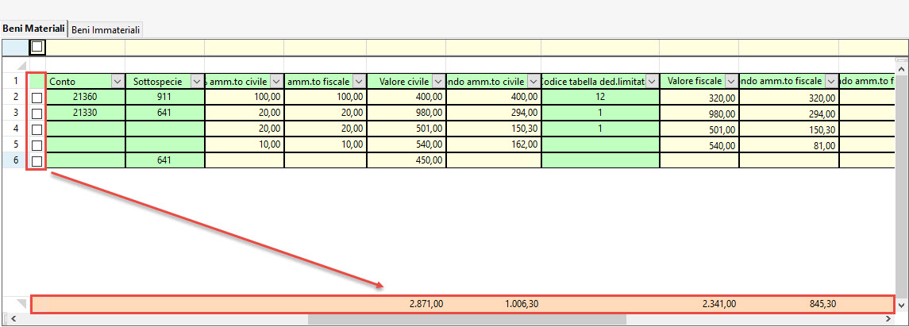
Task: Click Valore fiscale cell 320,00
Action: point(699,98)
